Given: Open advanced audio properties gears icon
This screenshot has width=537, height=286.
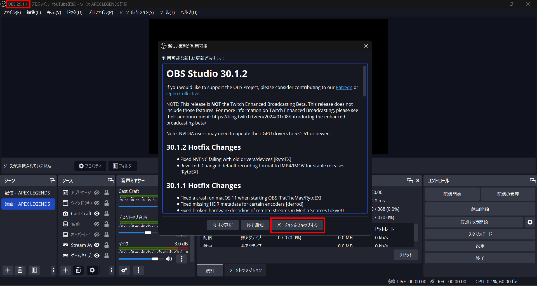Looking at the screenshot, I should click(124, 270).
